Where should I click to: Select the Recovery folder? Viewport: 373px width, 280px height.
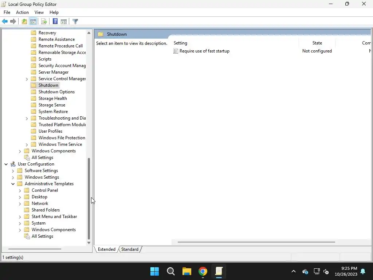(47, 33)
